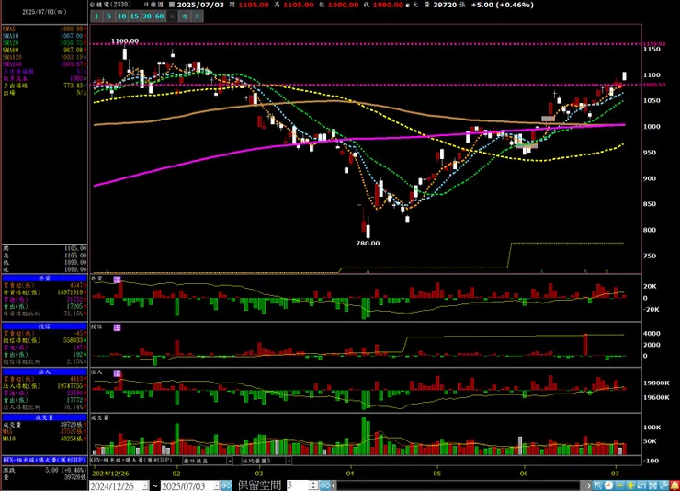This screenshot has width=680, height=491.
Task: Switch to the 1-minute timeframe
Action: click(96, 17)
